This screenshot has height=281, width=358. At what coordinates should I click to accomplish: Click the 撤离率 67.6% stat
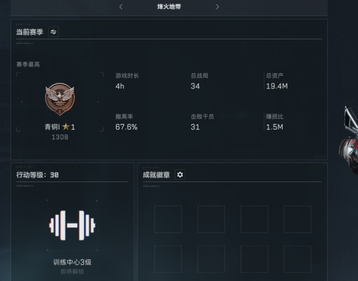pos(127,122)
